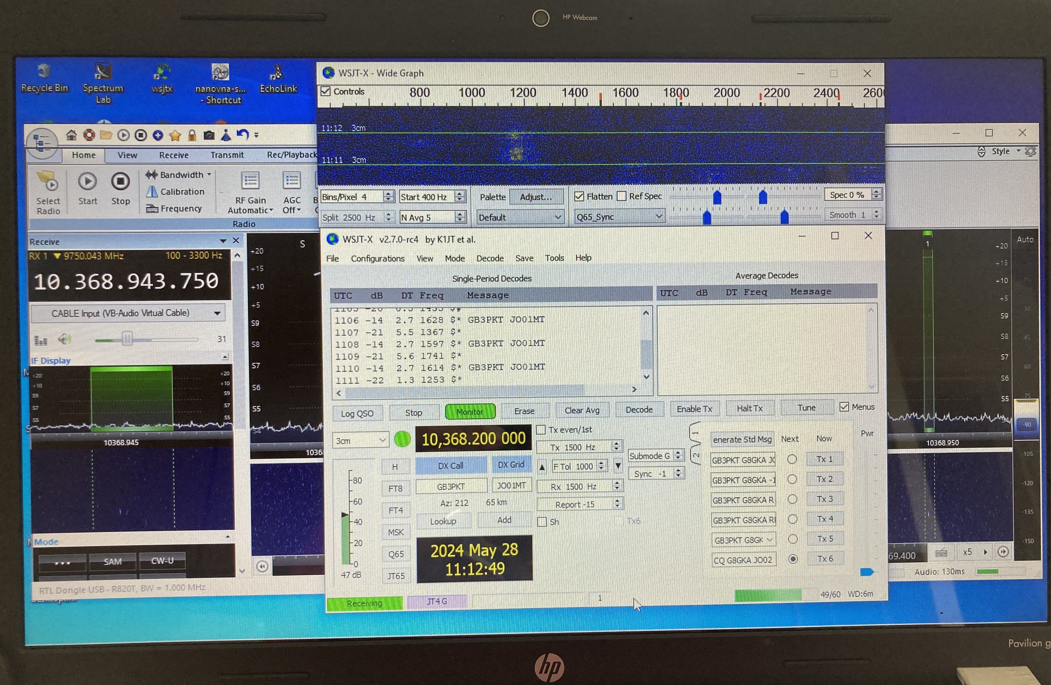The image size is (1051, 685).
Task: Enable the Tx even/1st checkbox
Action: coord(541,430)
